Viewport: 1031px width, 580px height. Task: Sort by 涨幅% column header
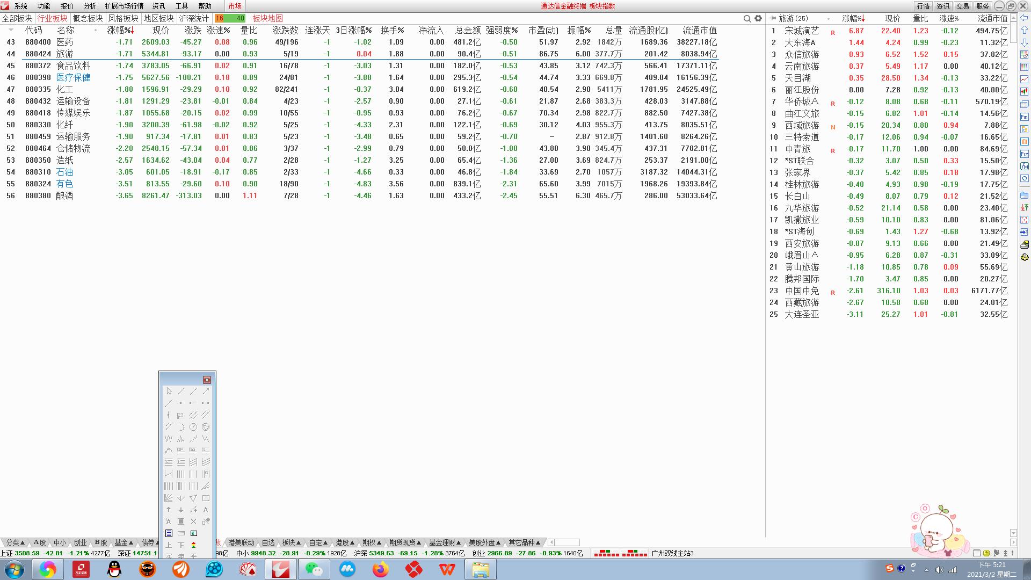coord(119,30)
